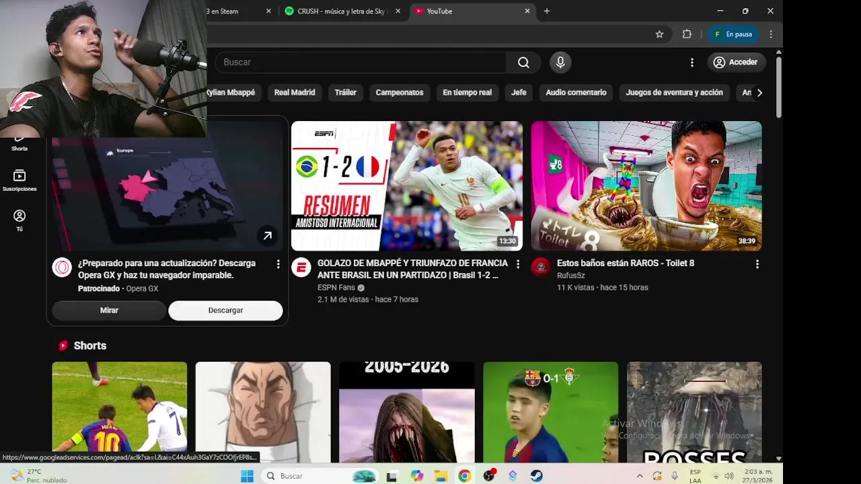Open GOLAZO DE MBAPPÉ video title

tap(412, 269)
